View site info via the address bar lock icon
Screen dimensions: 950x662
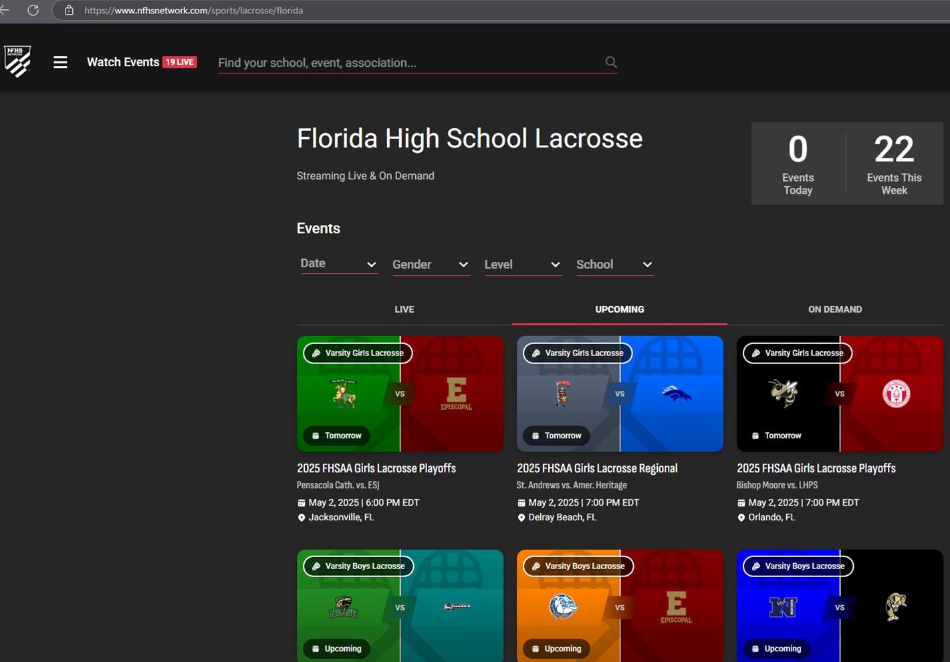[69, 10]
